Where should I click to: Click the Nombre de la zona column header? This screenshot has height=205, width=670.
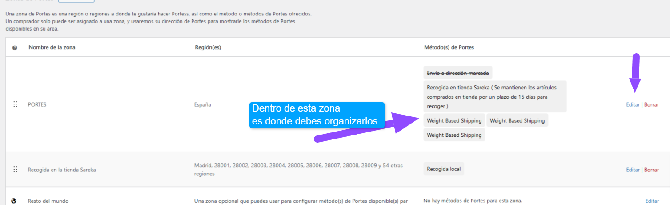tap(52, 48)
